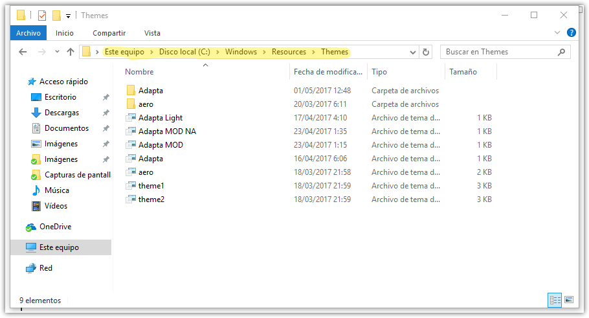This screenshot has height=318, width=589.
Task: Sort by the Nombre column header
Action: pyautogui.click(x=139, y=72)
